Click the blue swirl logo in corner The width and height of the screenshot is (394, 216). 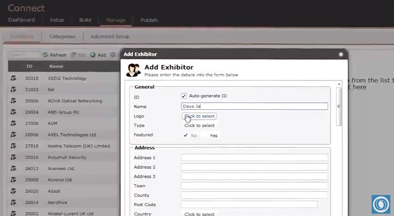tap(380, 204)
